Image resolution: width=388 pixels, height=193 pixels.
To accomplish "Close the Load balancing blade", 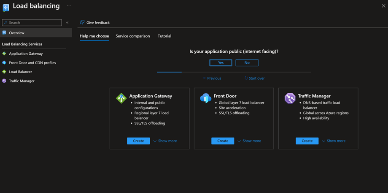I will pyautogui.click(x=383, y=6).
